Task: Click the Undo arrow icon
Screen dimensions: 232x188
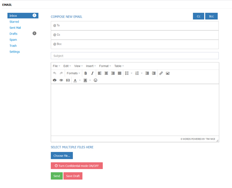Action: 55,73
